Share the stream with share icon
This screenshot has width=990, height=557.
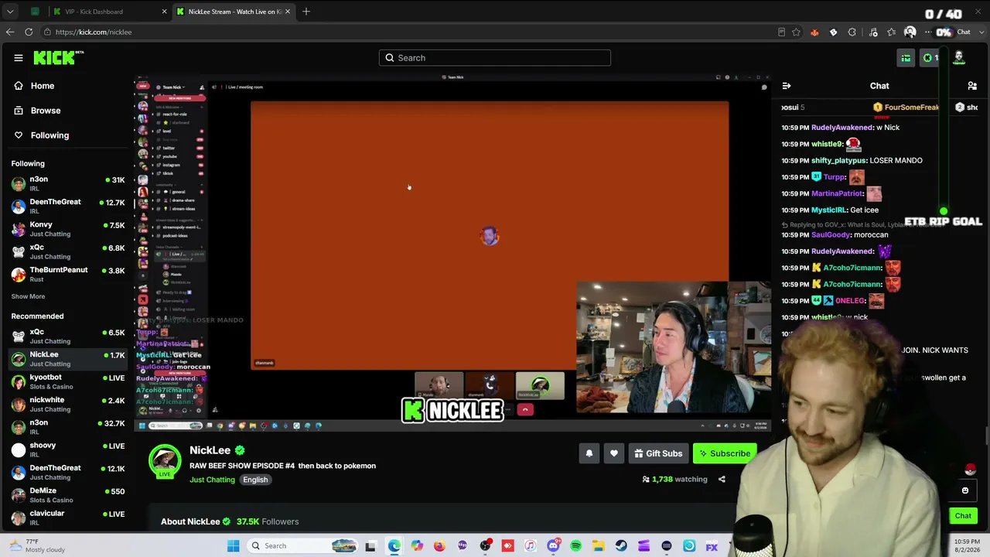click(722, 480)
